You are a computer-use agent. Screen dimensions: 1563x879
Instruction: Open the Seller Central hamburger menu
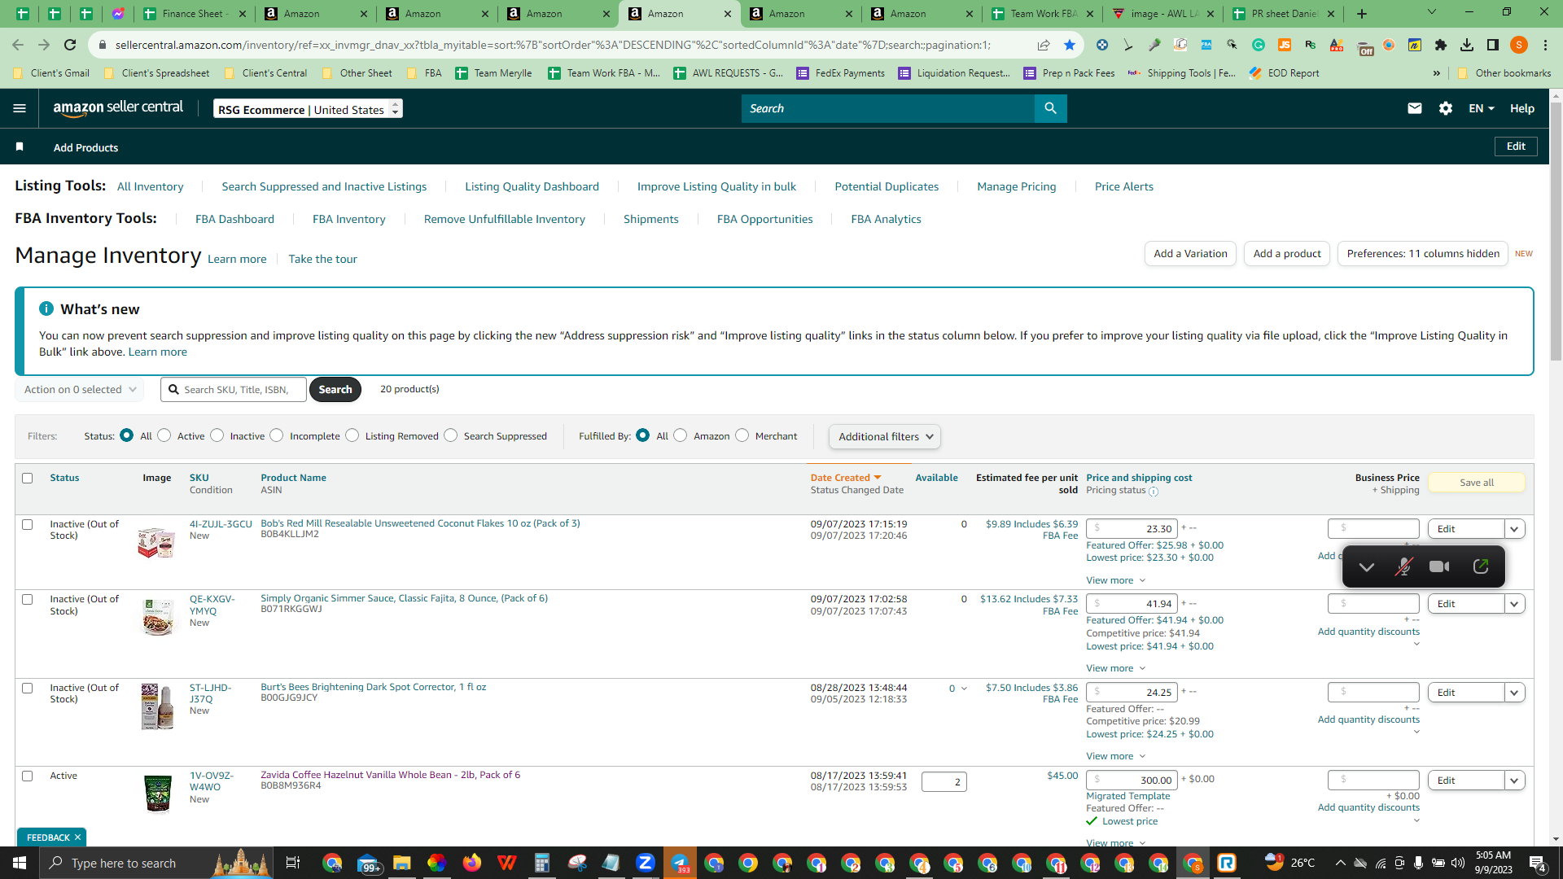(x=20, y=108)
